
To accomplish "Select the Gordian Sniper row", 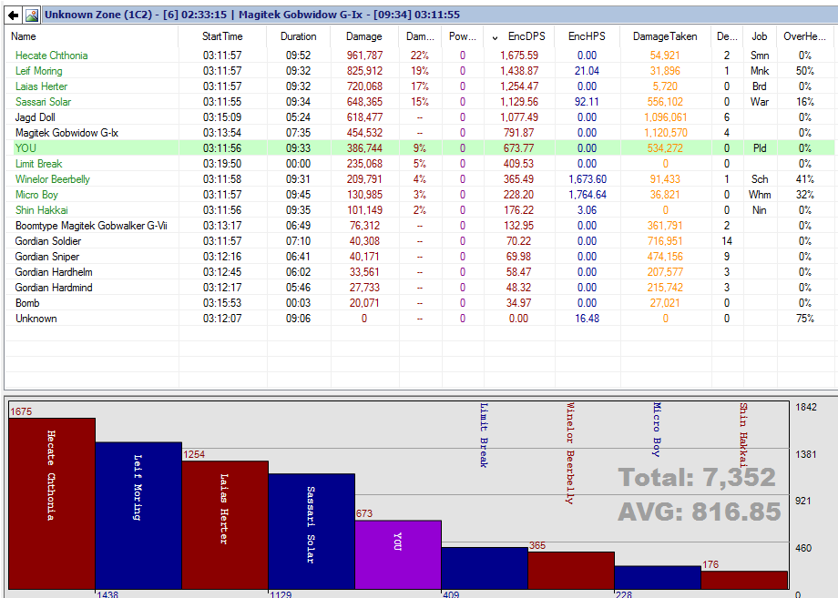I will [420, 257].
